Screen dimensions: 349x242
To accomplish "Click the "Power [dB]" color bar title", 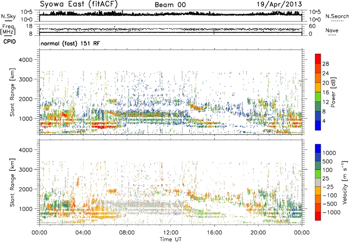I will 333,92.
